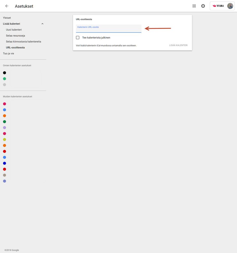Go back with the arrow next to Asetukset
237x253 pixels.
(x=7, y=6)
